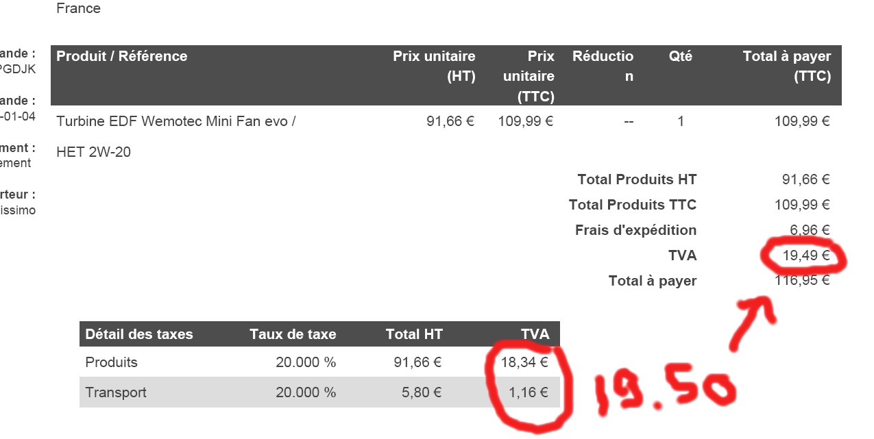
Task: Click the "Produit / Référence" column header
Action: 122,56
